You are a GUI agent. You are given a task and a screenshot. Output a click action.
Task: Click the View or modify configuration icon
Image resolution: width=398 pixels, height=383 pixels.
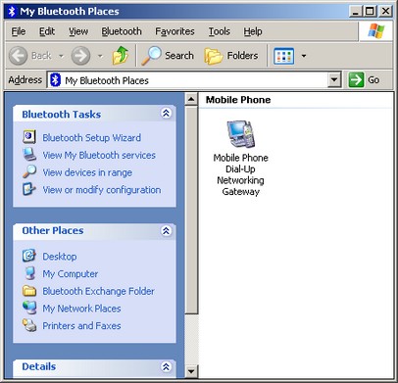[x=29, y=189]
